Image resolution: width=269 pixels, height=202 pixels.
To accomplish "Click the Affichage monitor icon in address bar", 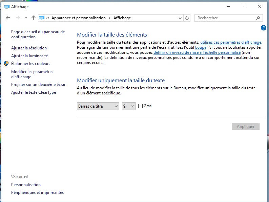I will coord(42,18).
